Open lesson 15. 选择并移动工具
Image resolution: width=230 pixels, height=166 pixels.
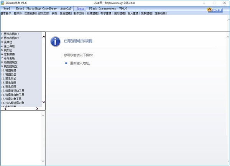pyautogui.click(x=13, y=91)
